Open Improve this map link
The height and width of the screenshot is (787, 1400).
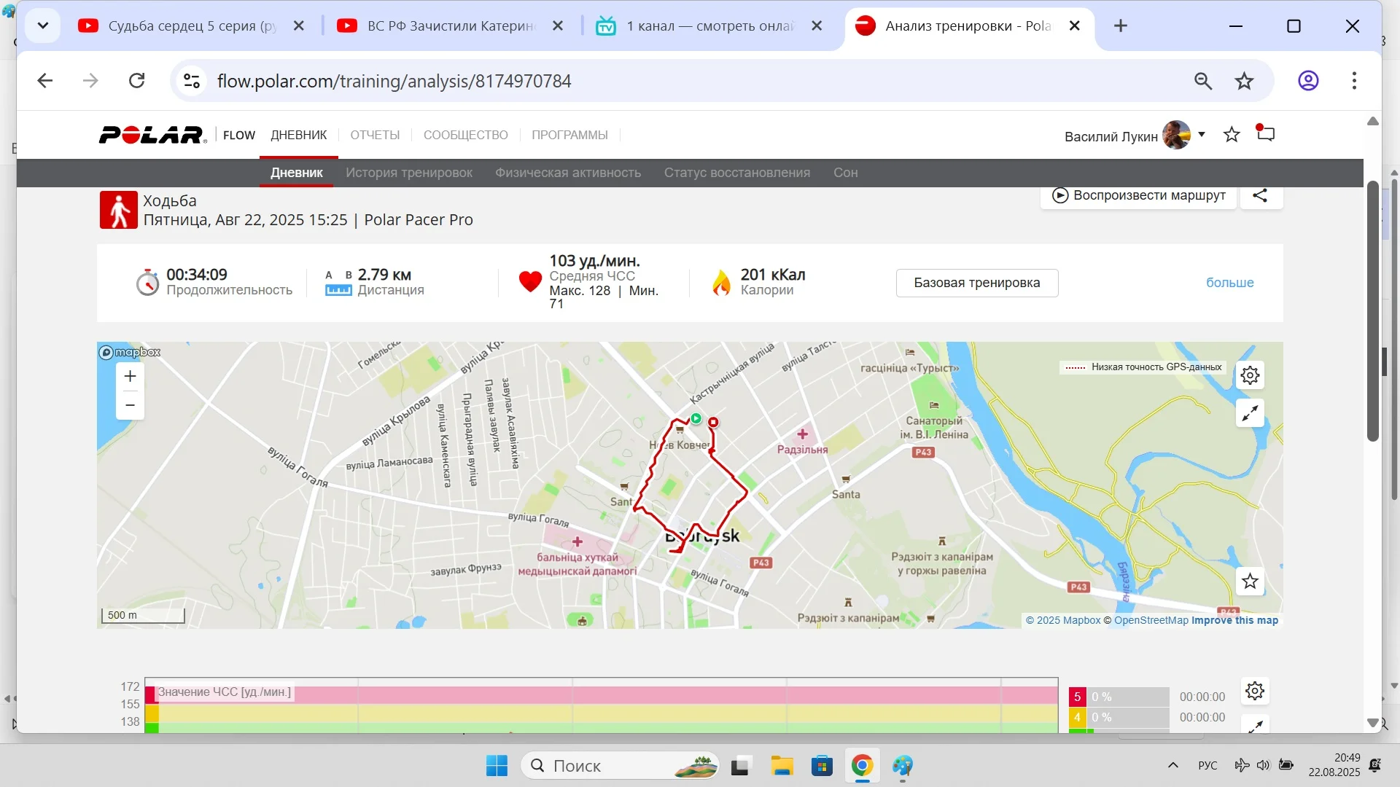pyautogui.click(x=1234, y=620)
